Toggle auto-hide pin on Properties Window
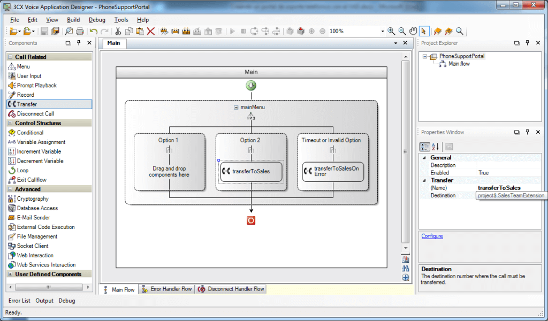The width and height of the screenshot is (548, 321). pos(527,132)
